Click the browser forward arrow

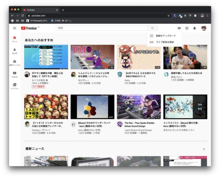pos(18,15)
